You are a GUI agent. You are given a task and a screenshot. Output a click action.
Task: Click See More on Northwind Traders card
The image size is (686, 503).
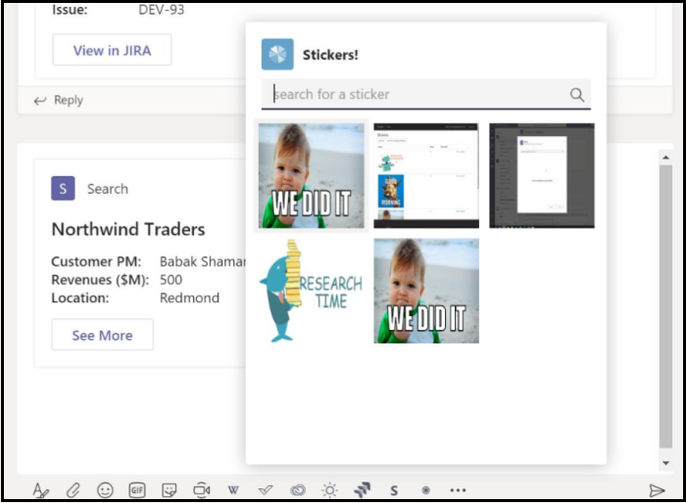pyautogui.click(x=102, y=335)
